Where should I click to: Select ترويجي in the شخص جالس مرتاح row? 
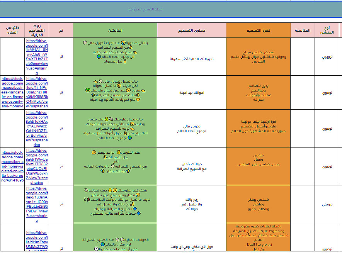[x=327, y=57]
